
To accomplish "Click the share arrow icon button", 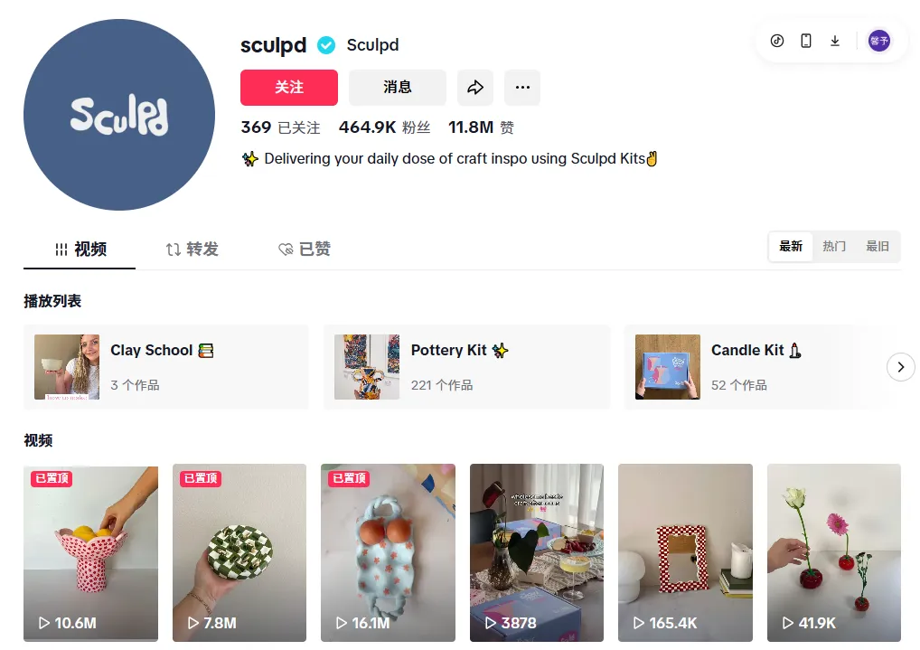I will point(475,88).
